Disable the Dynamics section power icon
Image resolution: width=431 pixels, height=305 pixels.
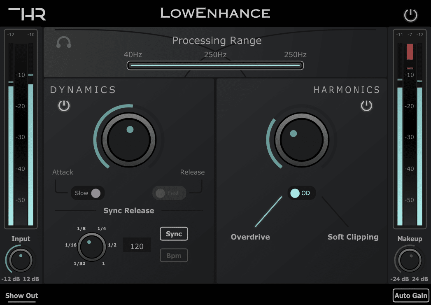tap(64, 106)
